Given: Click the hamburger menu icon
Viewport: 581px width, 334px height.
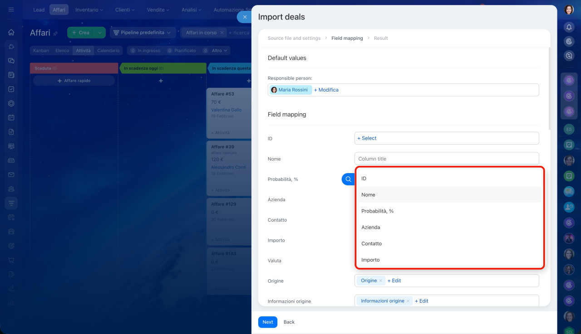Looking at the screenshot, I should click(x=11, y=10).
